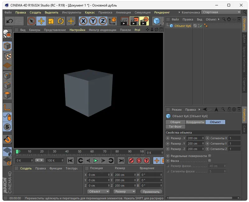Select the Move tool in top toolbar
Image resolution: width=249 pixels, height=202 pixels.
tap(41, 21)
